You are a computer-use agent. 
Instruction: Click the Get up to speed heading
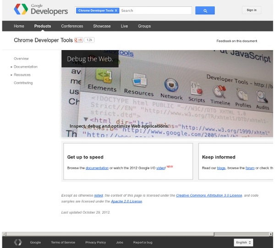coord(85,157)
